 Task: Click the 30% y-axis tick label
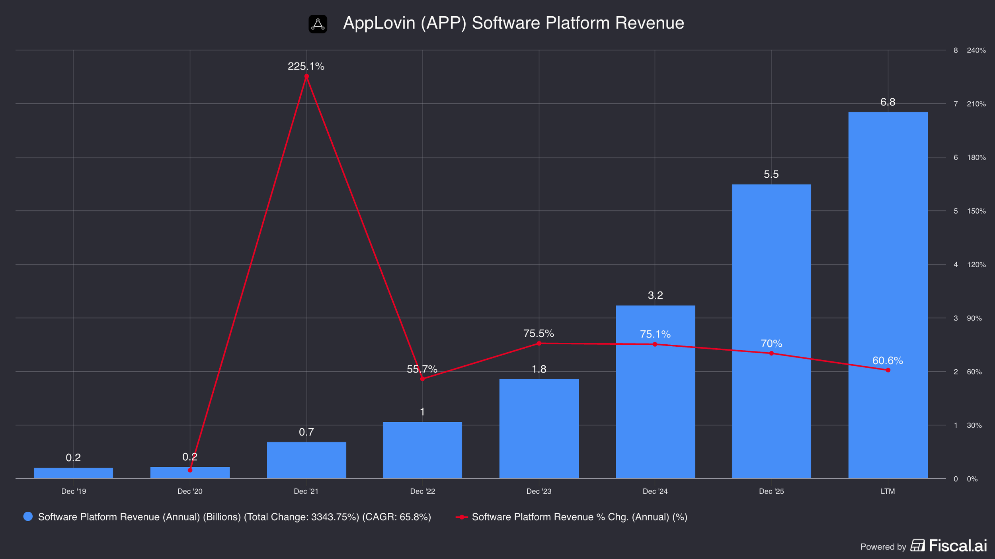click(x=974, y=425)
